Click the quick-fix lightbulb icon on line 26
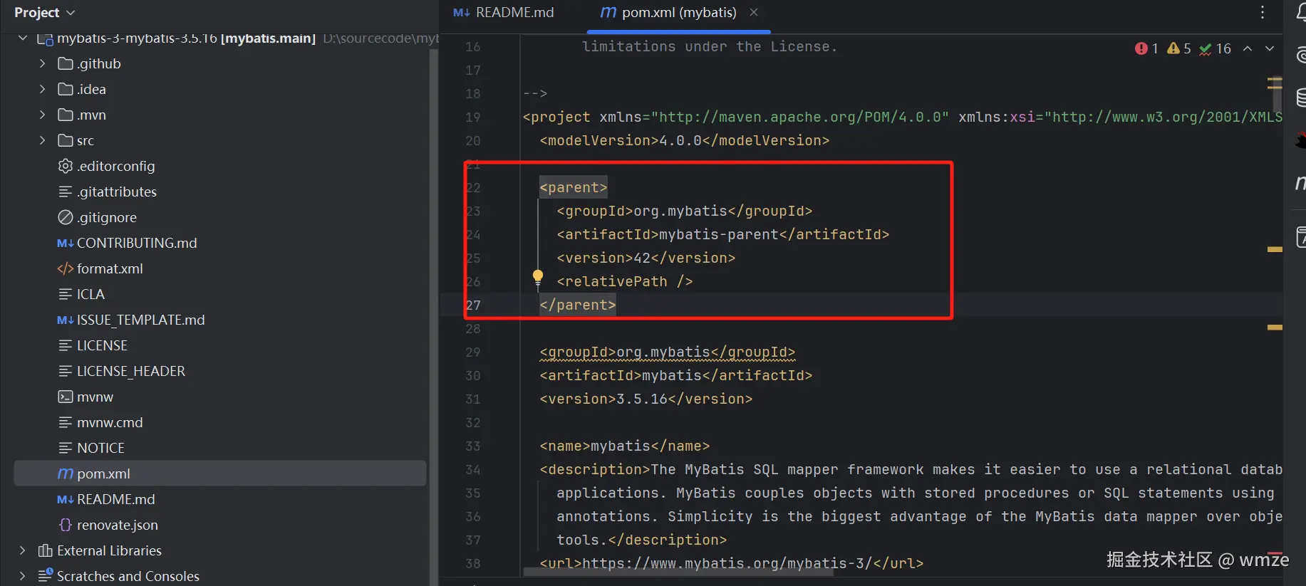The image size is (1306, 586). click(x=538, y=278)
